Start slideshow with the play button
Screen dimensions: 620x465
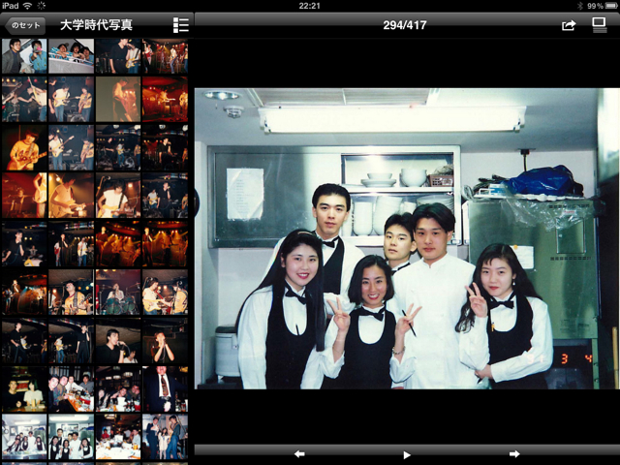407,453
